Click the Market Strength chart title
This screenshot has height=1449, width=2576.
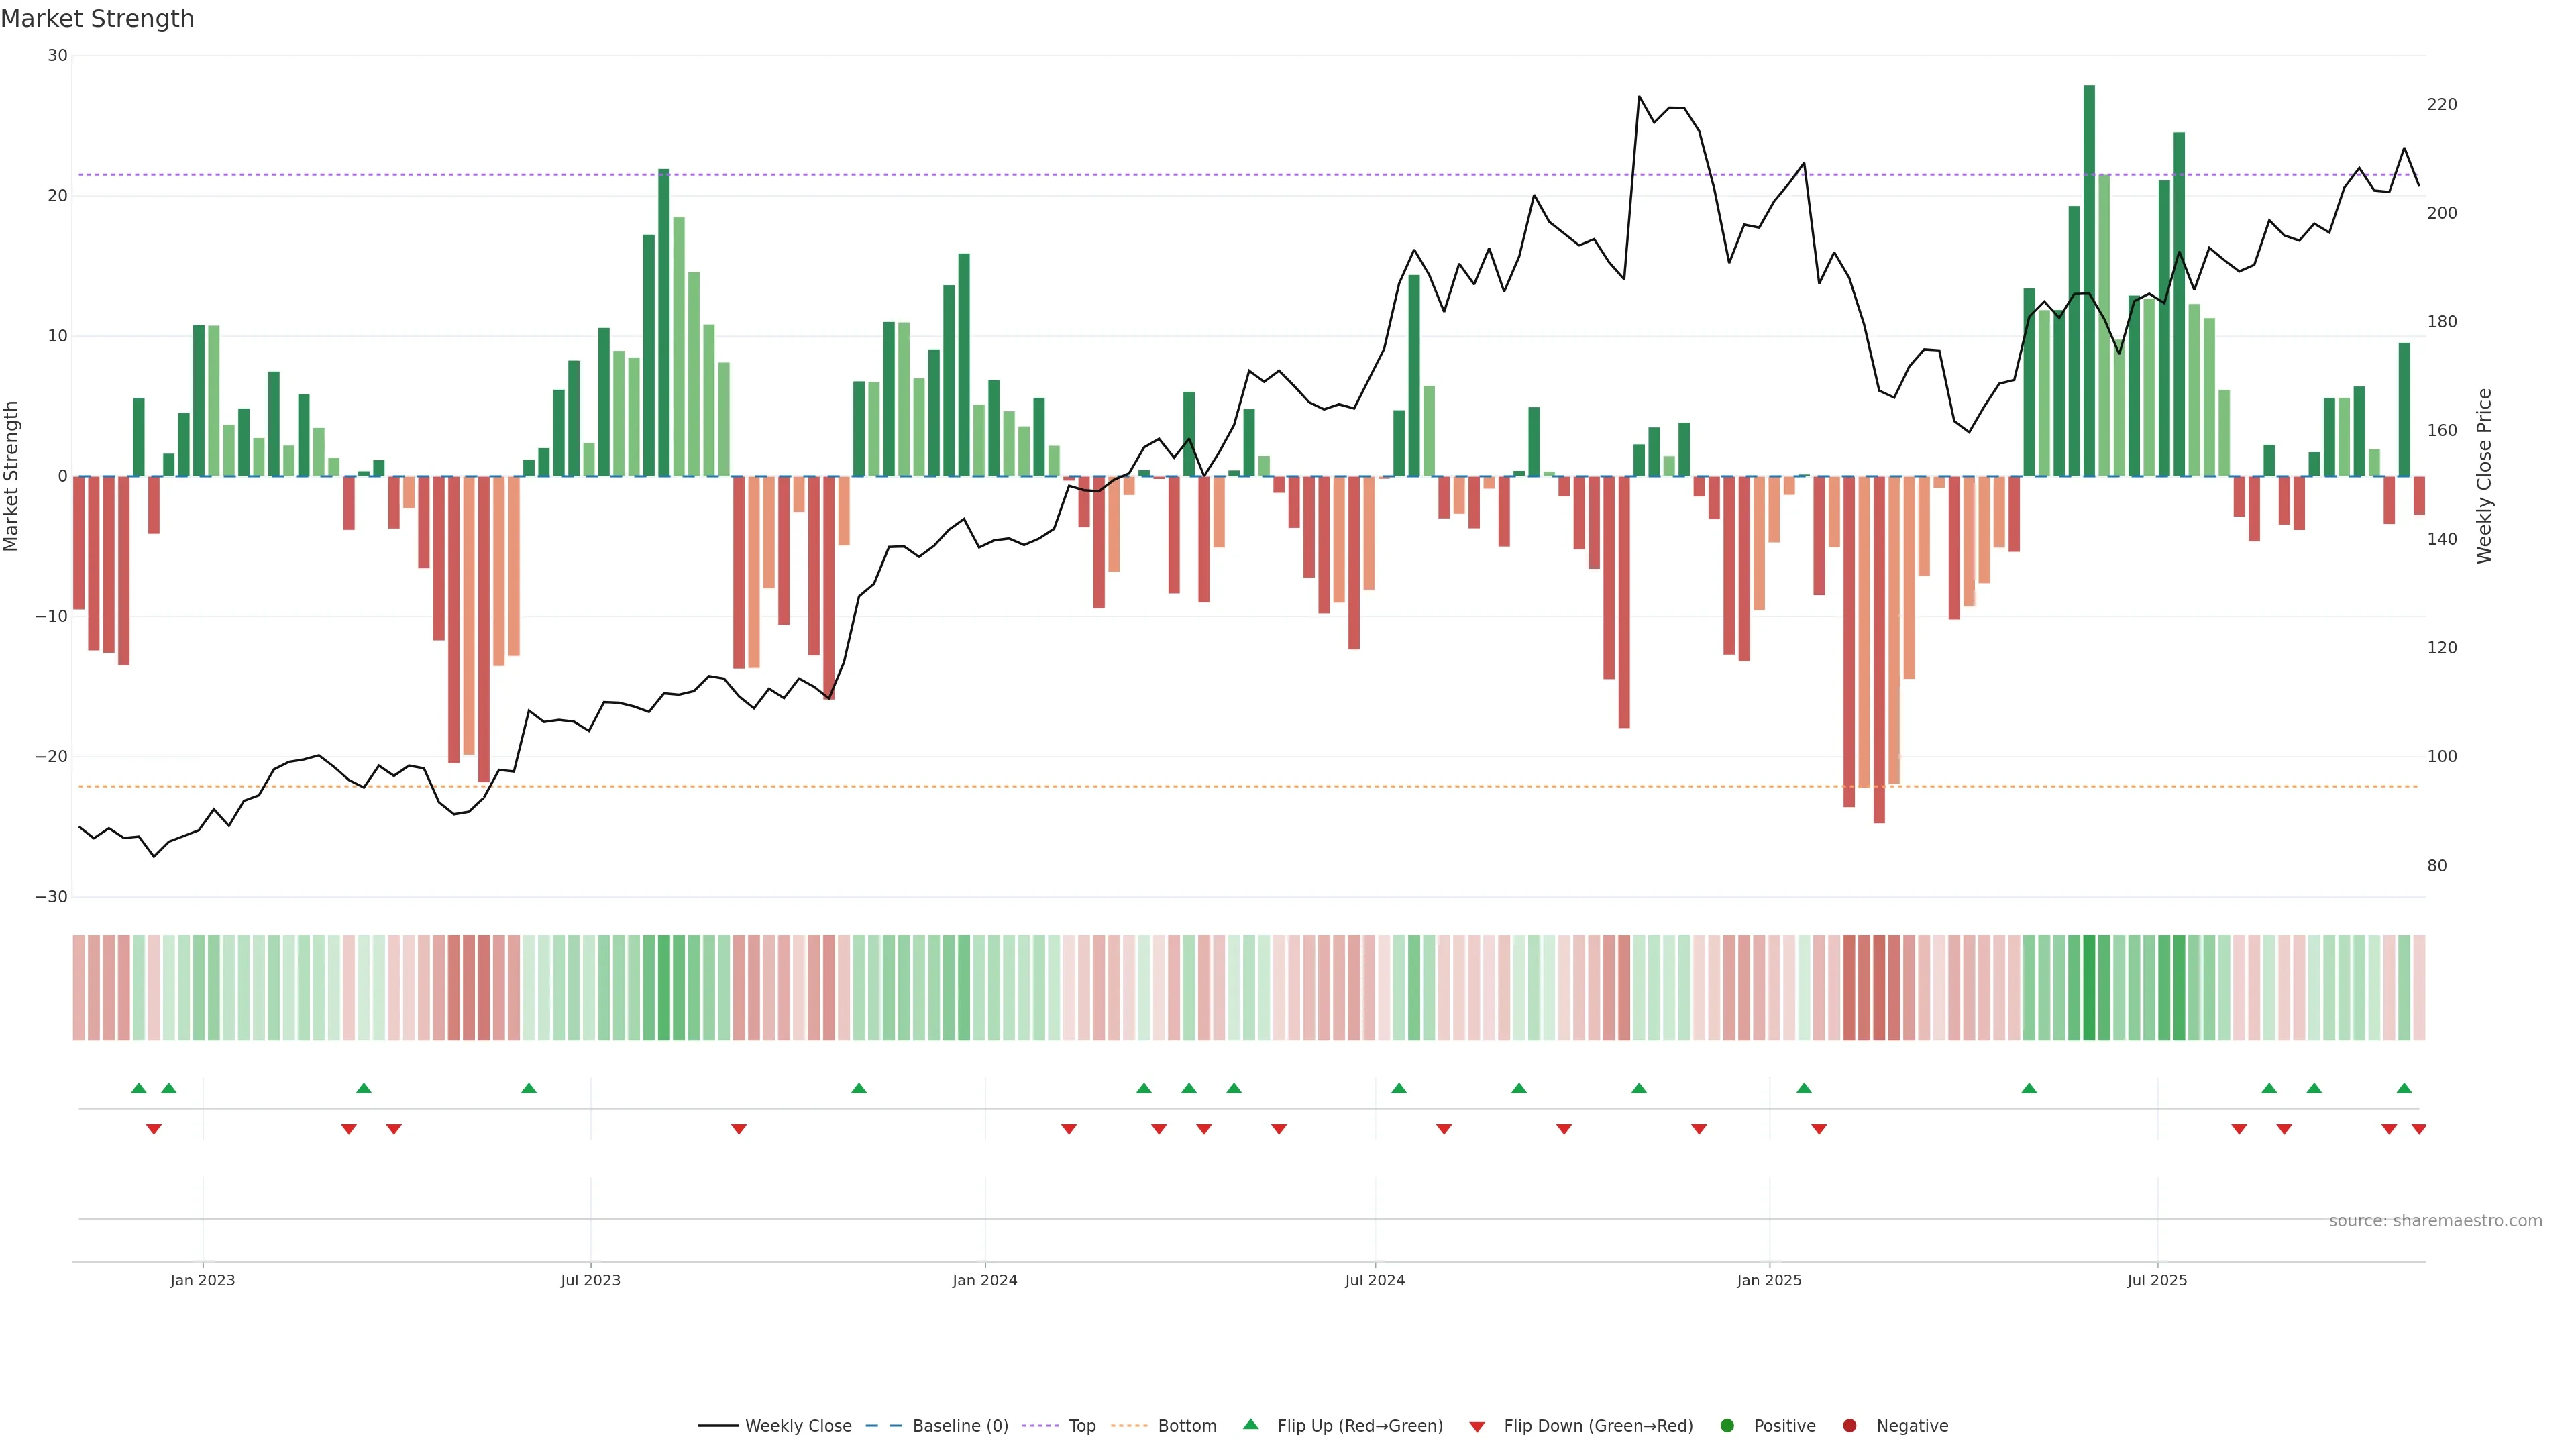(97, 19)
